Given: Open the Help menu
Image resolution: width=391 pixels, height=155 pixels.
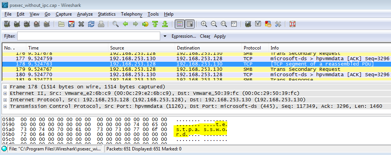Looking at the screenshot, I should click(x=169, y=14).
